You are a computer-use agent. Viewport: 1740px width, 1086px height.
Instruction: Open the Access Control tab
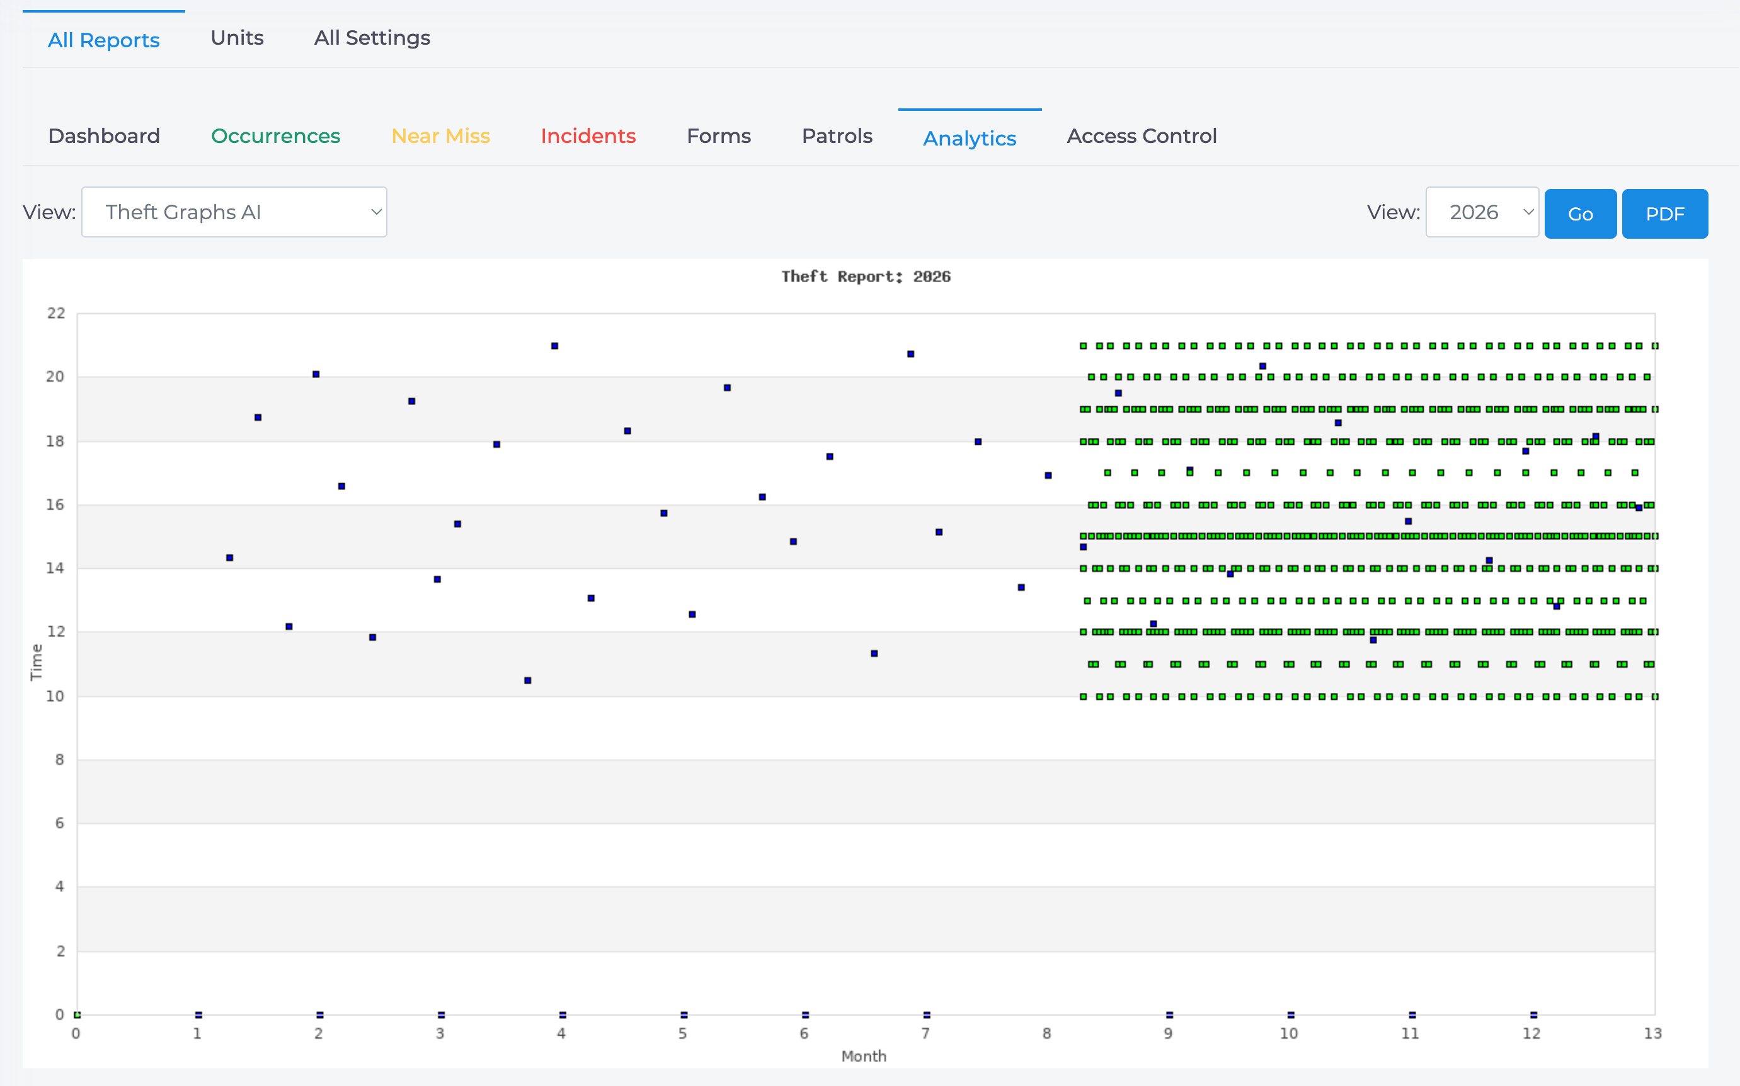point(1142,136)
